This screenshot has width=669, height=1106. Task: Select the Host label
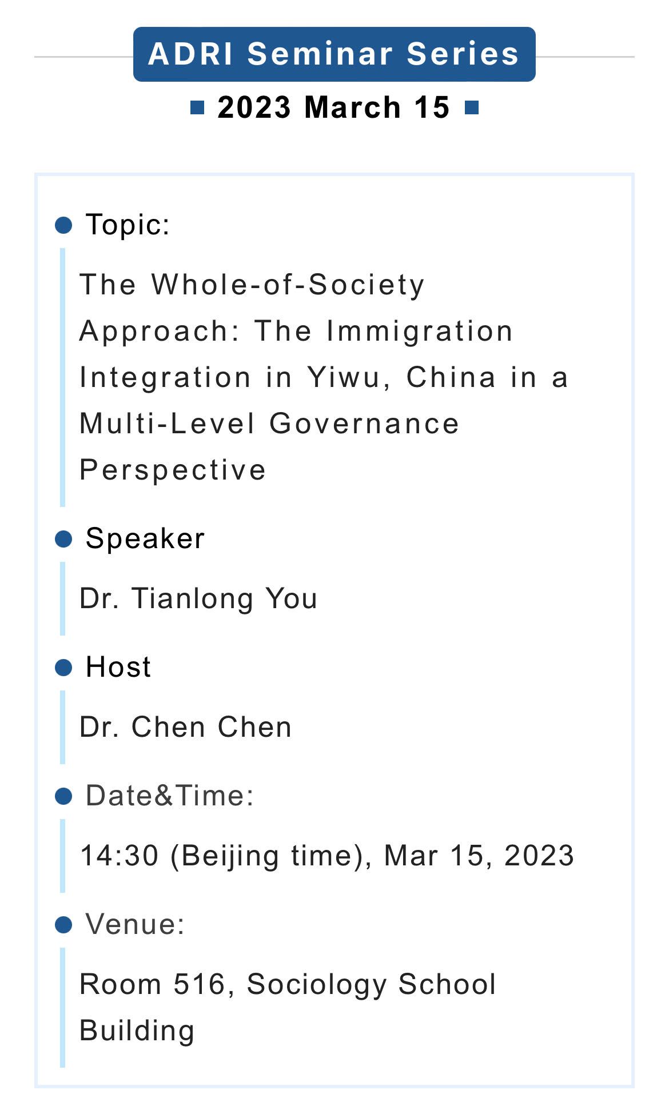(x=118, y=667)
